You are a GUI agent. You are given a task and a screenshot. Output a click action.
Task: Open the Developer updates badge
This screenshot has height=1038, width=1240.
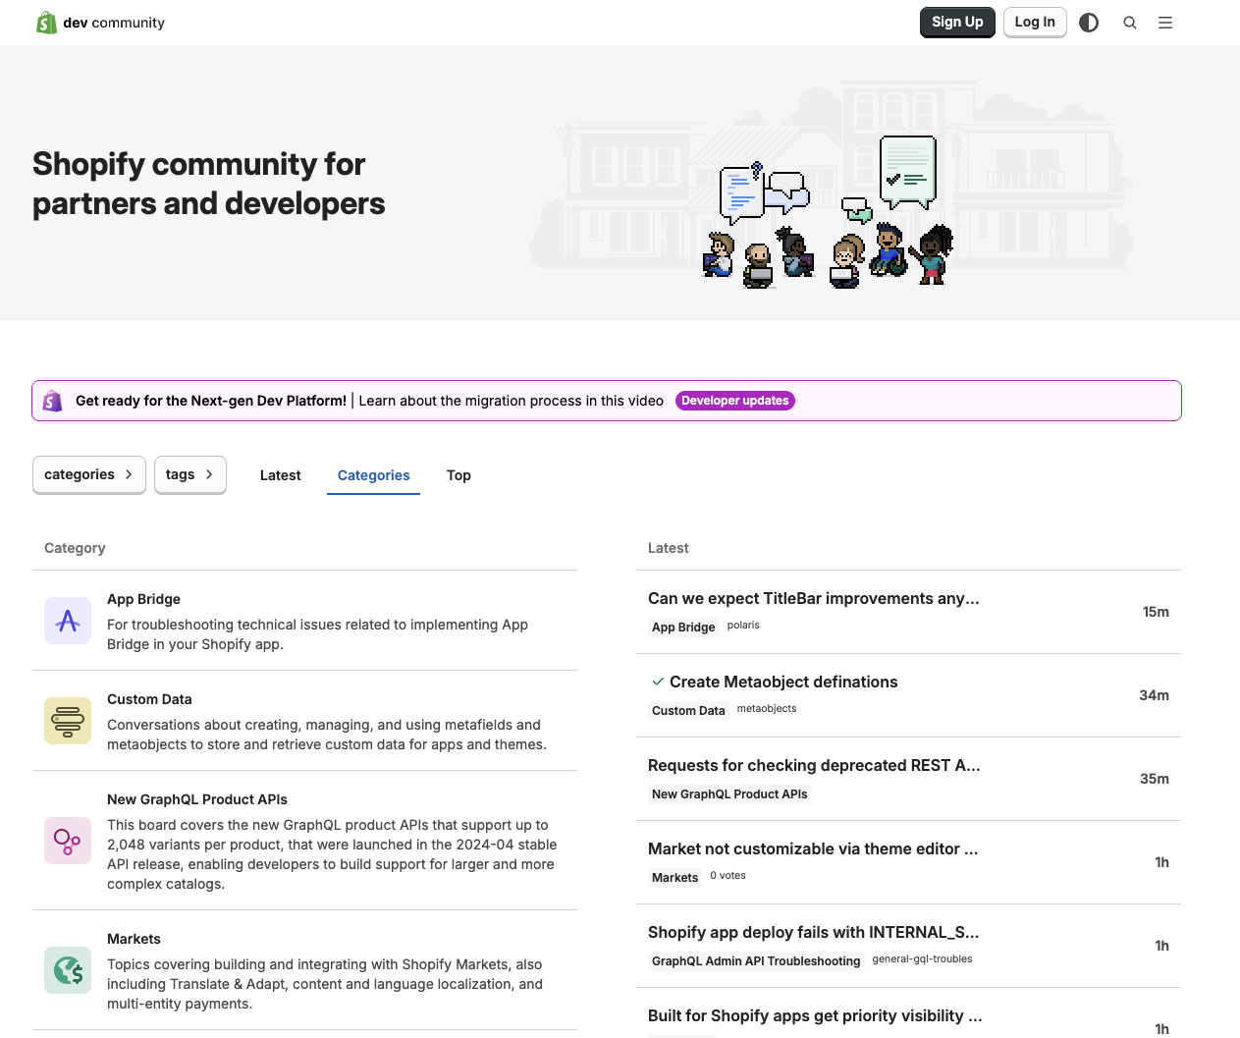(x=735, y=401)
